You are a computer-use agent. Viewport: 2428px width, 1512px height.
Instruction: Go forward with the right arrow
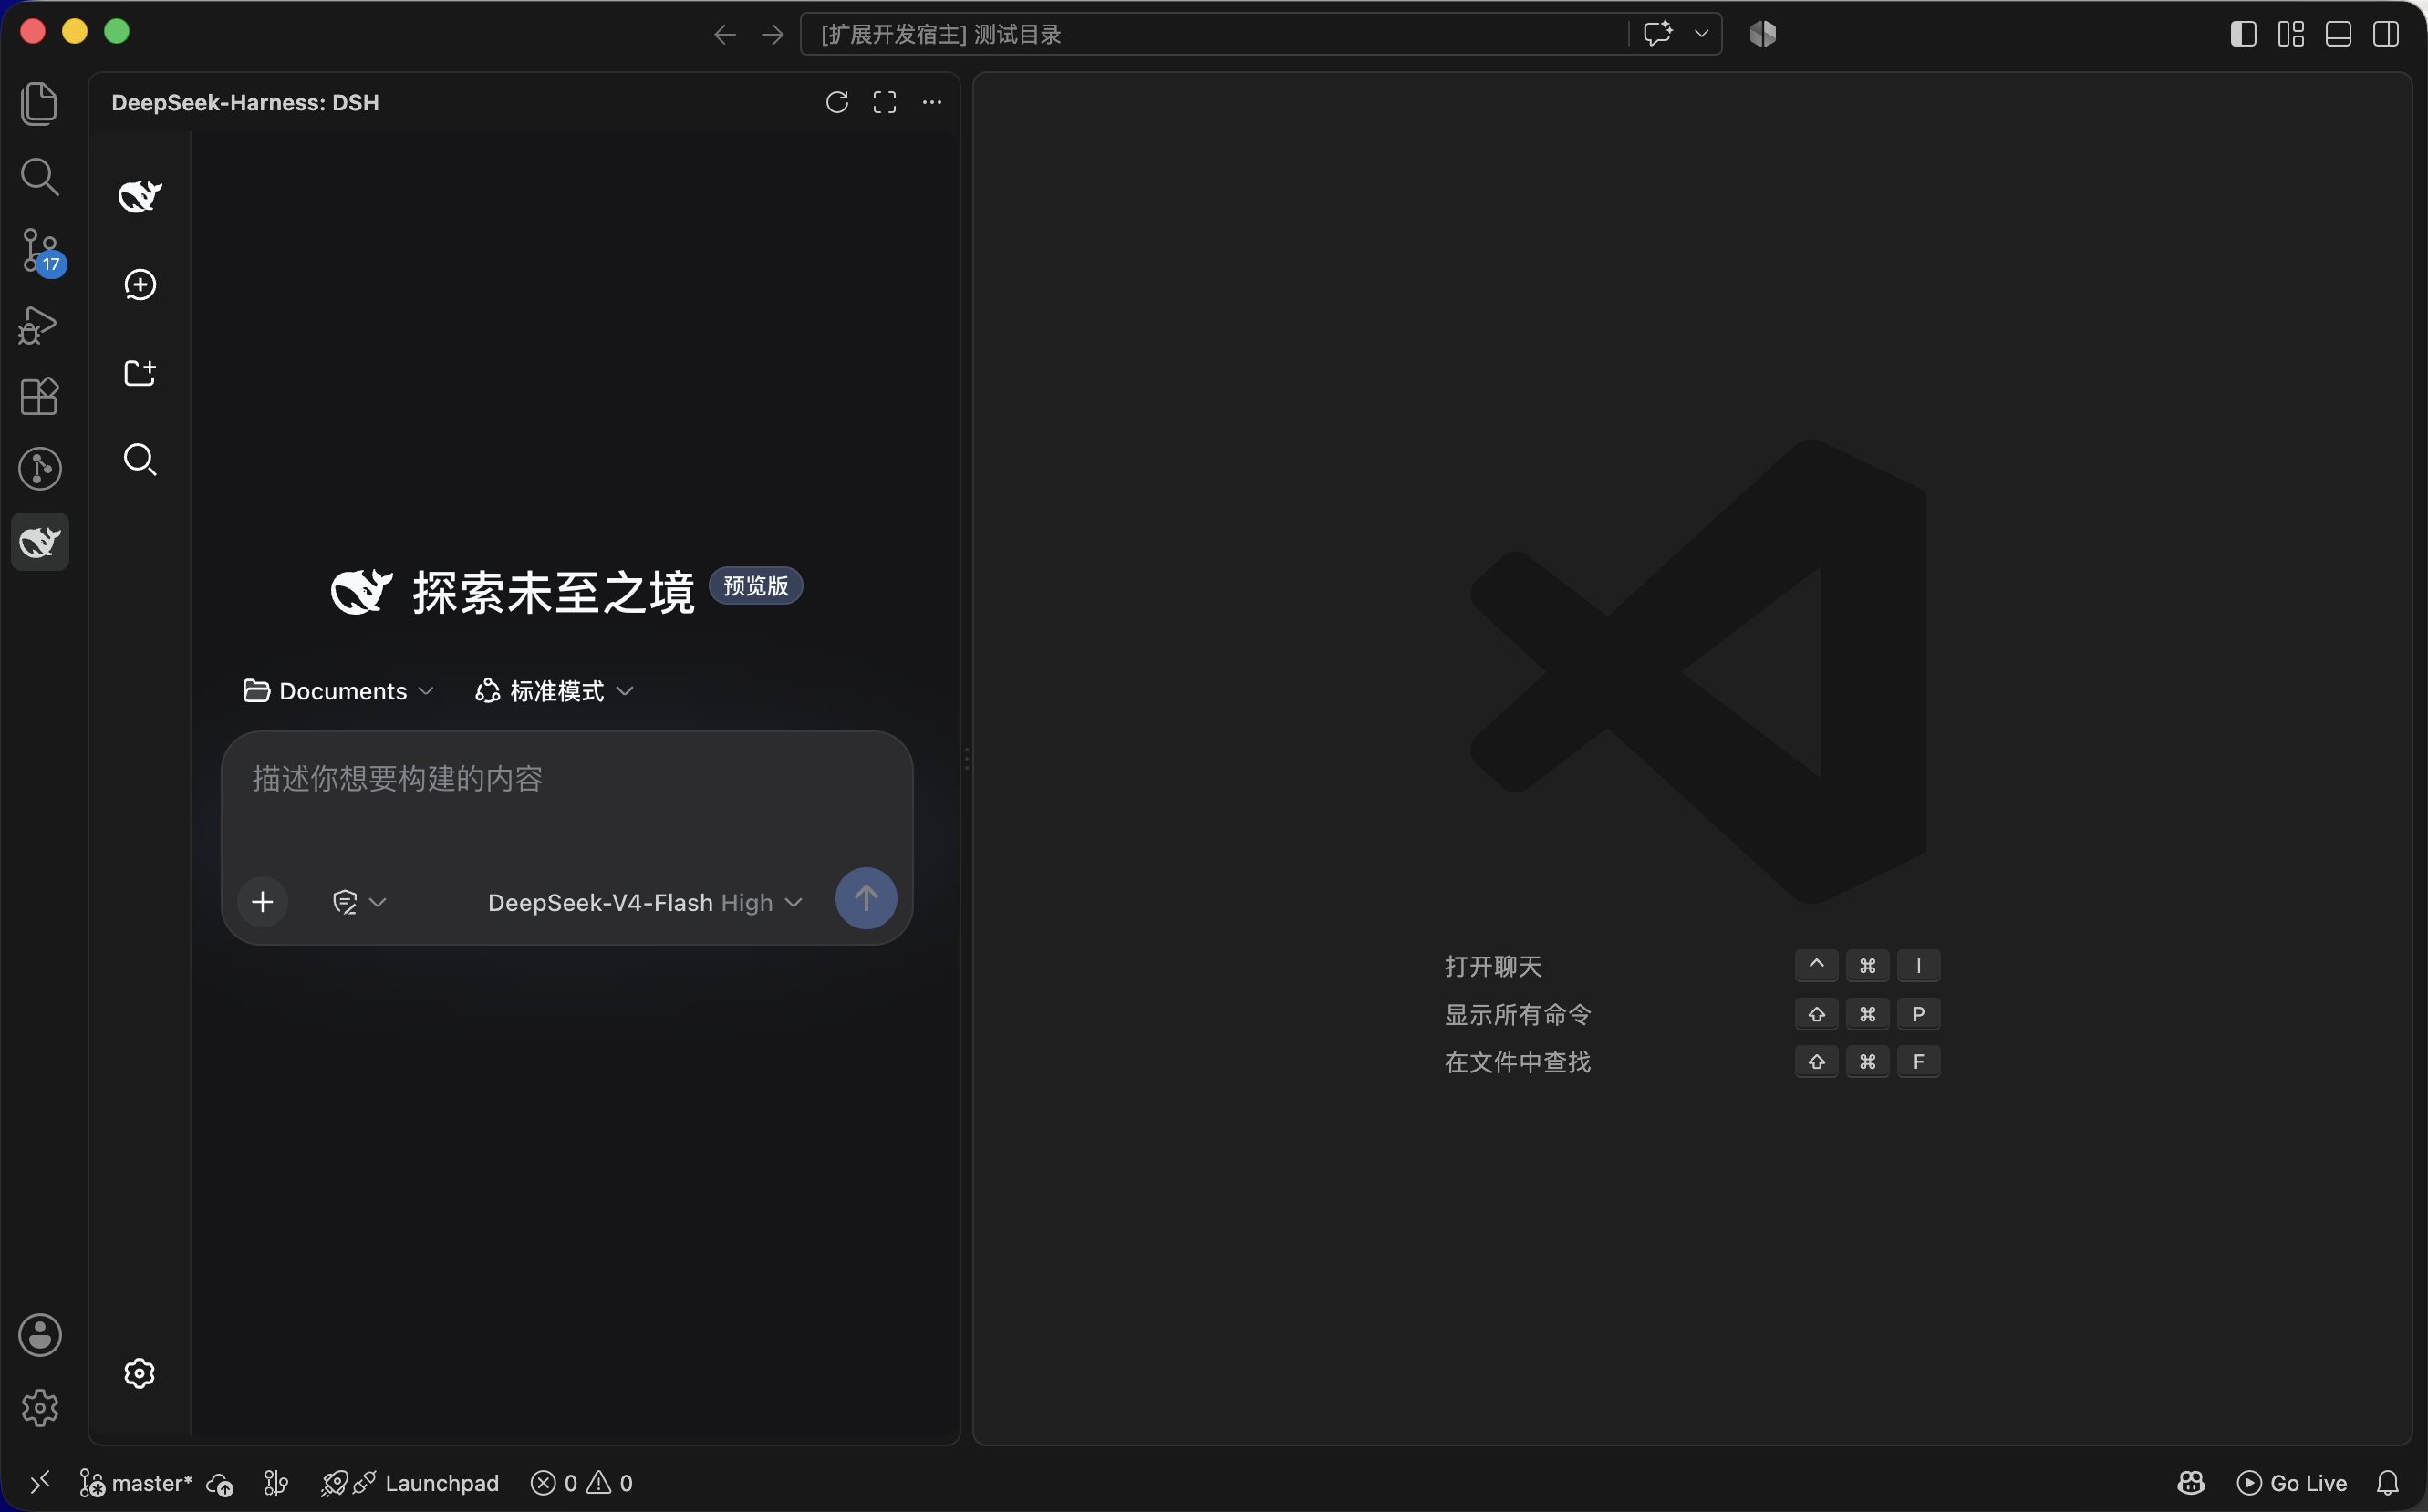point(772,35)
